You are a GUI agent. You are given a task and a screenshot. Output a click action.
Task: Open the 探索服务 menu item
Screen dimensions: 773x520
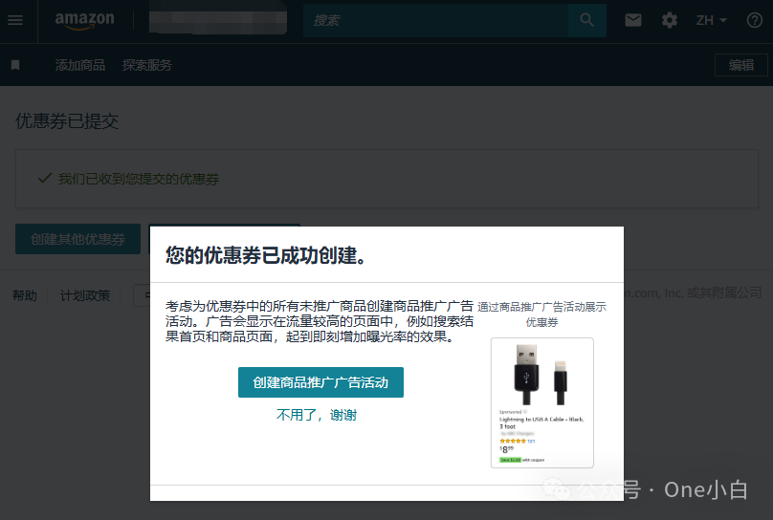pos(147,65)
